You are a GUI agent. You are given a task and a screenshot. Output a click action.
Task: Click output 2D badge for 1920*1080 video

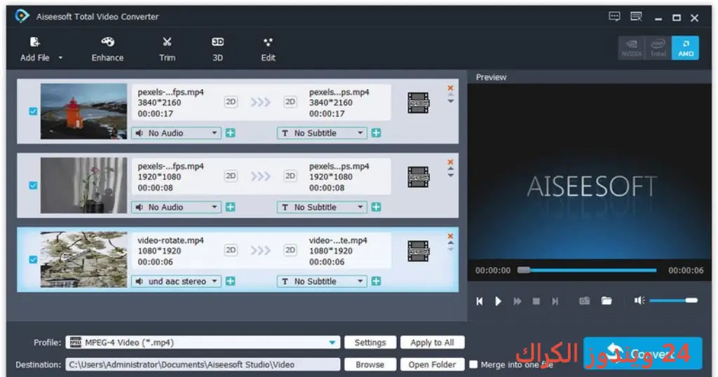pyautogui.click(x=290, y=176)
